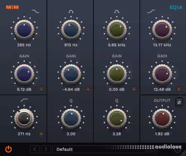The width and height of the screenshot is (186, 156).
Task: Open the Default preset selector
Action: point(99,149)
